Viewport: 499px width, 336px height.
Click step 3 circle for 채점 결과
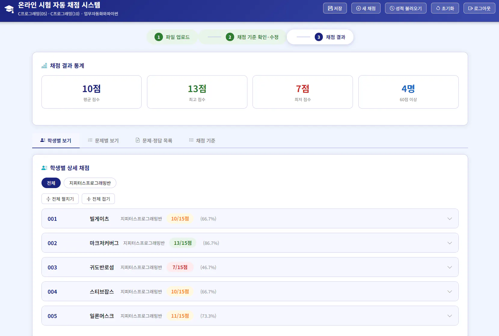(x=319, y=37)
